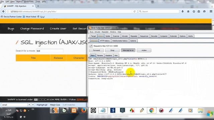Close the bWAPP - SQL Injection tab

(33, 6)
